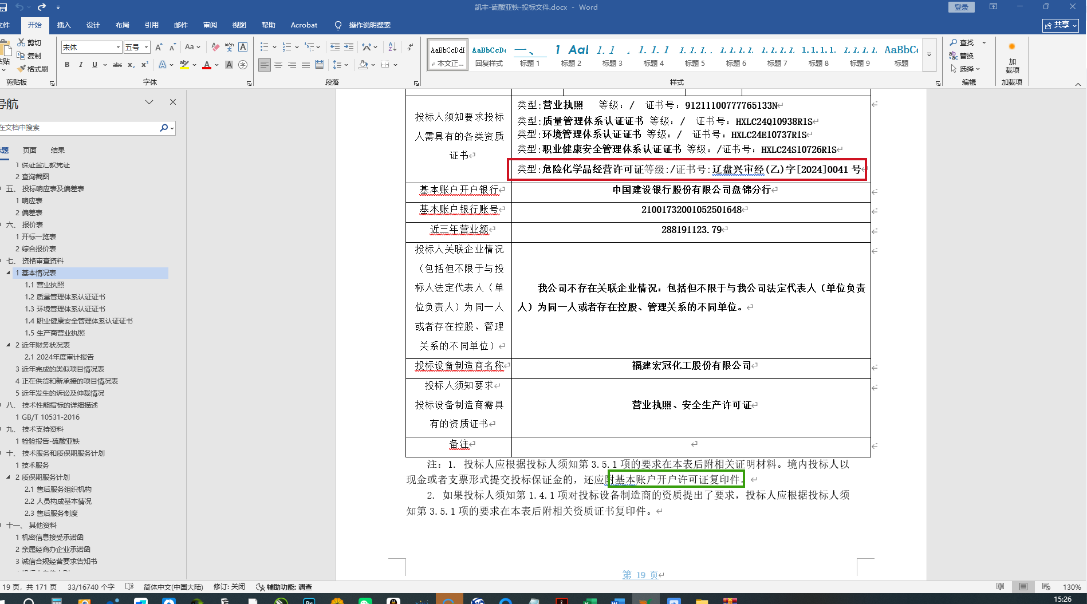Screen dimensions: 1087x604
Task: Switch navigation pane to 页面 tab
Action: tap(30, 151)
